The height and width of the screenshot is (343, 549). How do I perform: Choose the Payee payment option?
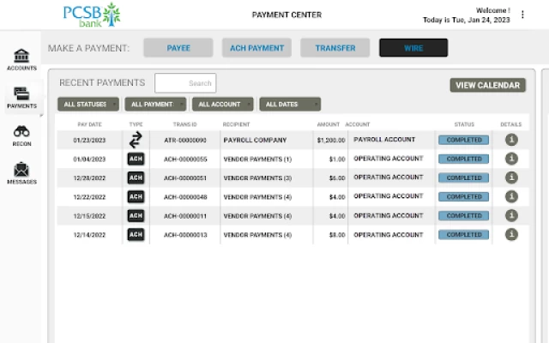coord(178,48)
